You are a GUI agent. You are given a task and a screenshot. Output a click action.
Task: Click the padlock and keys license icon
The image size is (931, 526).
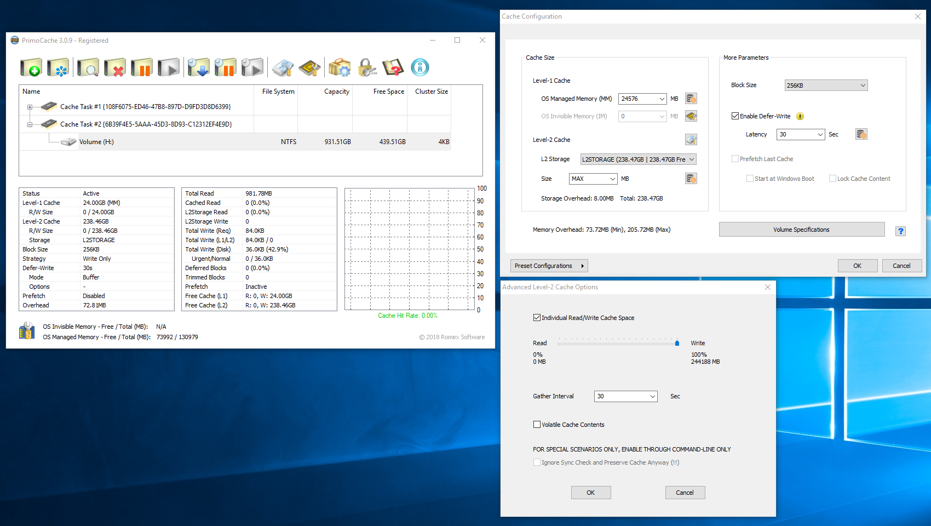click(366, 68)
